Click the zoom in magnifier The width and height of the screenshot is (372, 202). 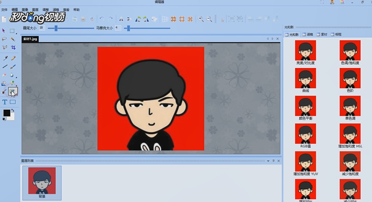(201, 19)
